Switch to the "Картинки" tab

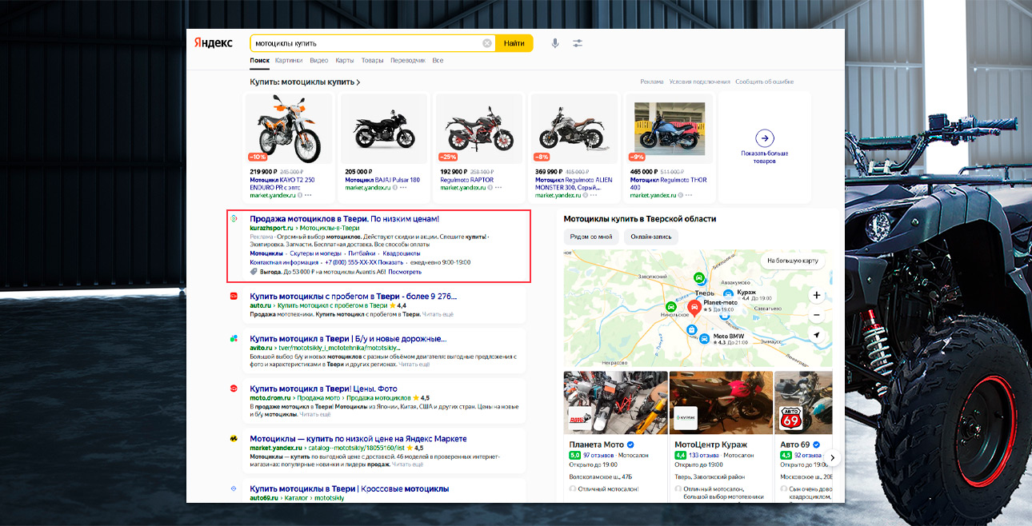point(289,61)
